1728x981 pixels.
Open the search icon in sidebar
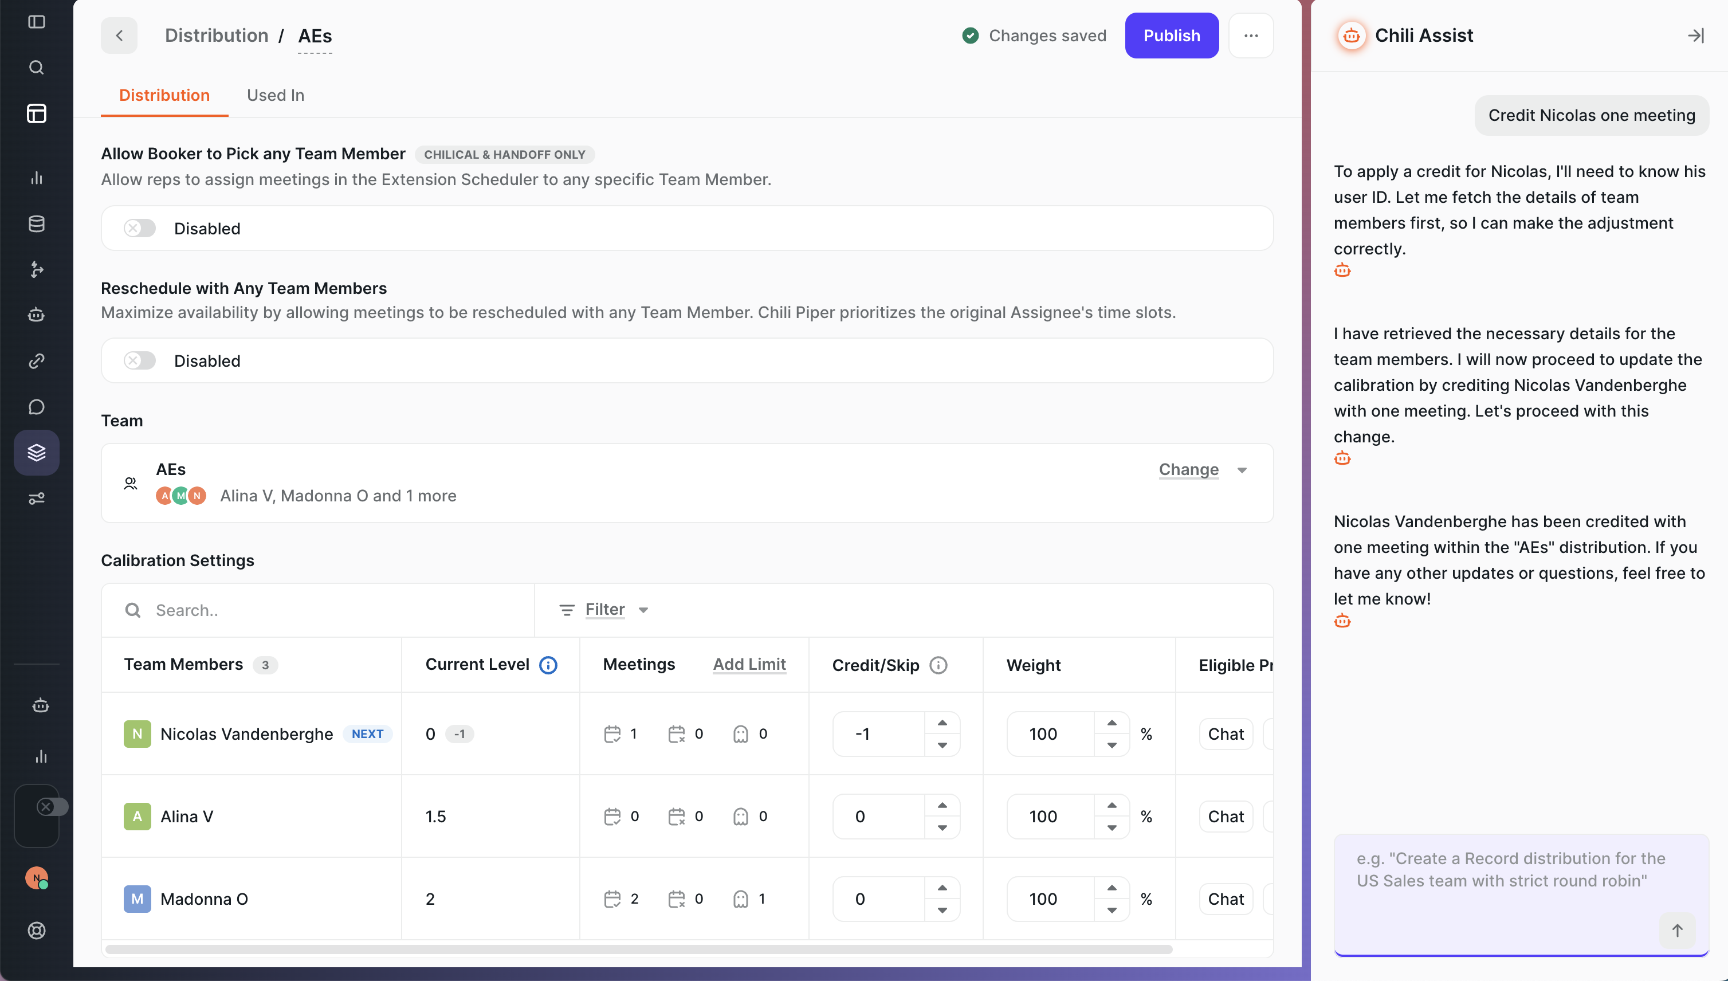pos(36,68)
